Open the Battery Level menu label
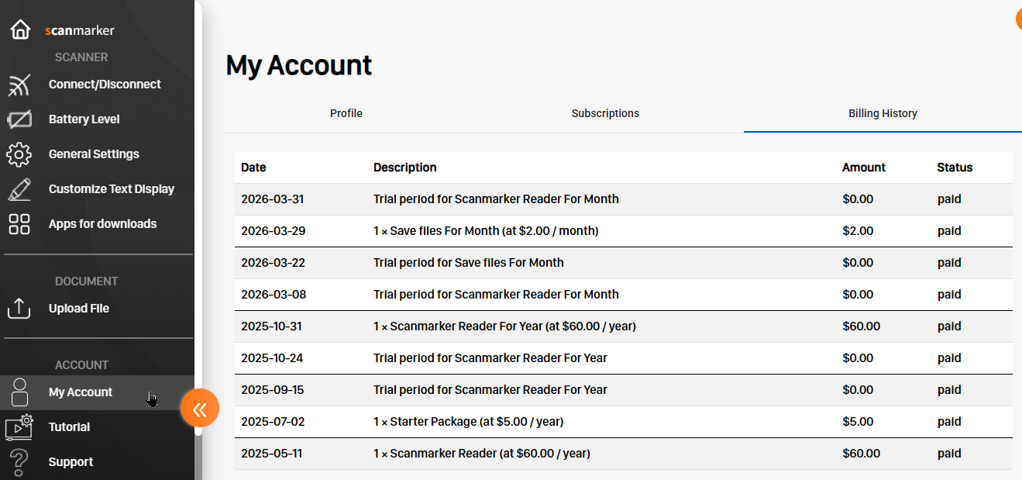The height and width of the screenshot is (480, 1022). click(84, 119)
